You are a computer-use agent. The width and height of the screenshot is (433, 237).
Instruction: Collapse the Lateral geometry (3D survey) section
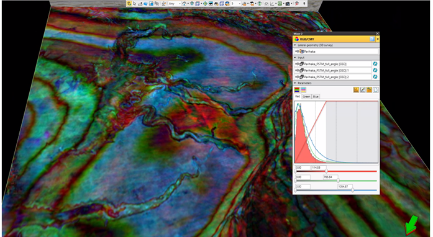coord(295,45)
